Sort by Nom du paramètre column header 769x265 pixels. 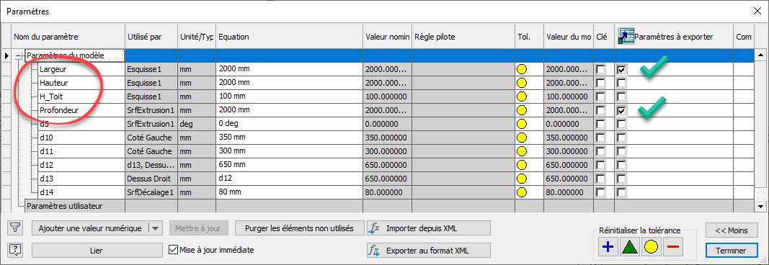coord(68,37)
